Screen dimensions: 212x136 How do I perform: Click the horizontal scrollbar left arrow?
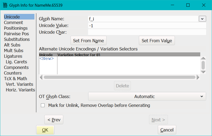pos(41,77)
